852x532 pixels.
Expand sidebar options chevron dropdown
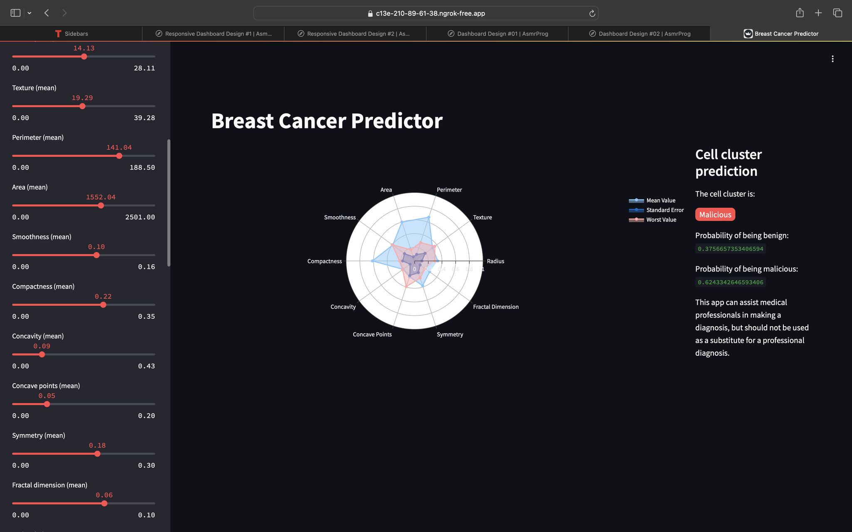30,13
